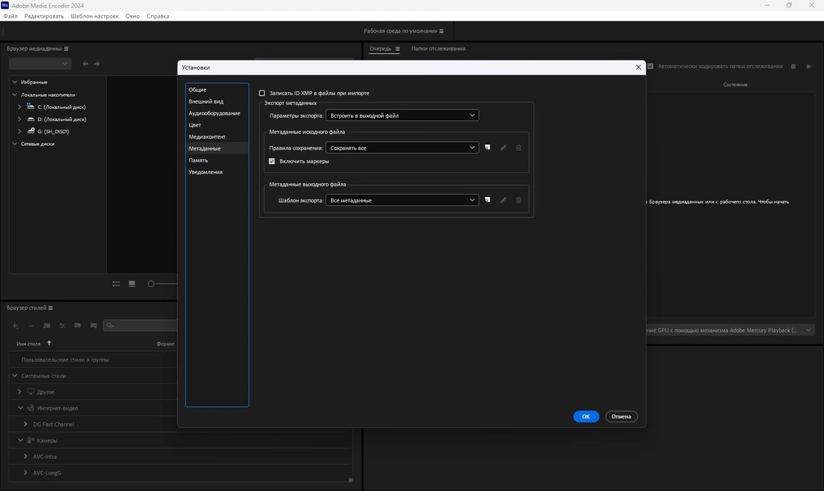Enable Записать ID XMP в файлы checkbox
824x491 pixels.
click(x=262, y=93)
